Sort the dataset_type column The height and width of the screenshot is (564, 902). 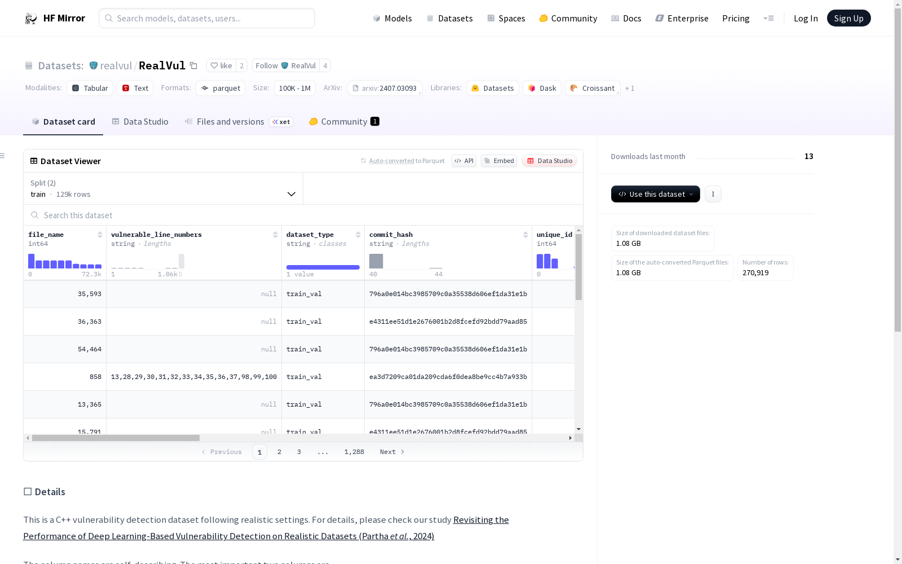358,235
